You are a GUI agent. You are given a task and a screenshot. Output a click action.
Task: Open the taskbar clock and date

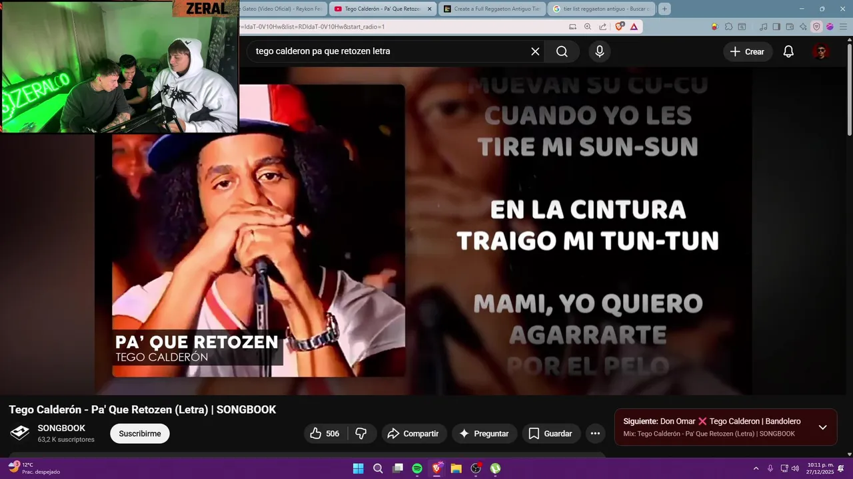[x=820, y=468]
